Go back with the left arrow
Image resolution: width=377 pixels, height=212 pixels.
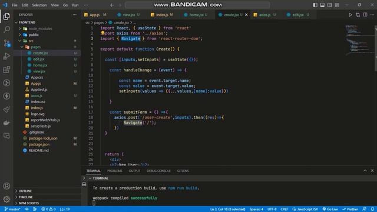pos(112,5)
